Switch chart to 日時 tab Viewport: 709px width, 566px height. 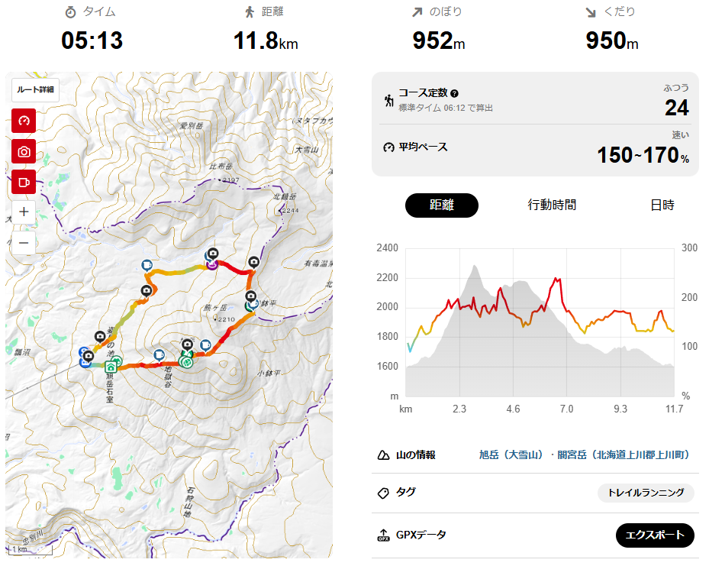coord(662,205)
